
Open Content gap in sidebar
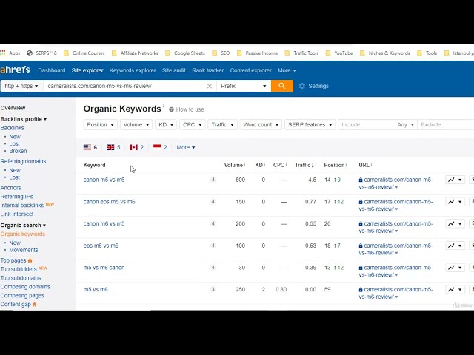pos(16,304)
